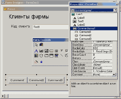Select the BorderColor property row
The image size is (121, 99).
click(x=92, y=48)
